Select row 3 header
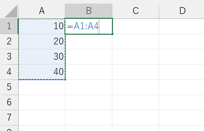 point(9,57)
